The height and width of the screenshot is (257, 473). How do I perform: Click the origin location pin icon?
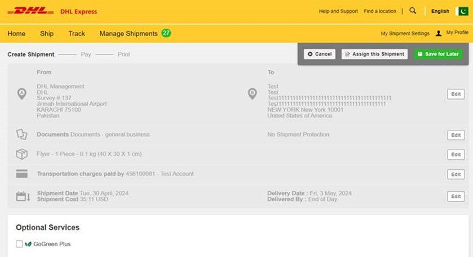(x=21, y=93)
